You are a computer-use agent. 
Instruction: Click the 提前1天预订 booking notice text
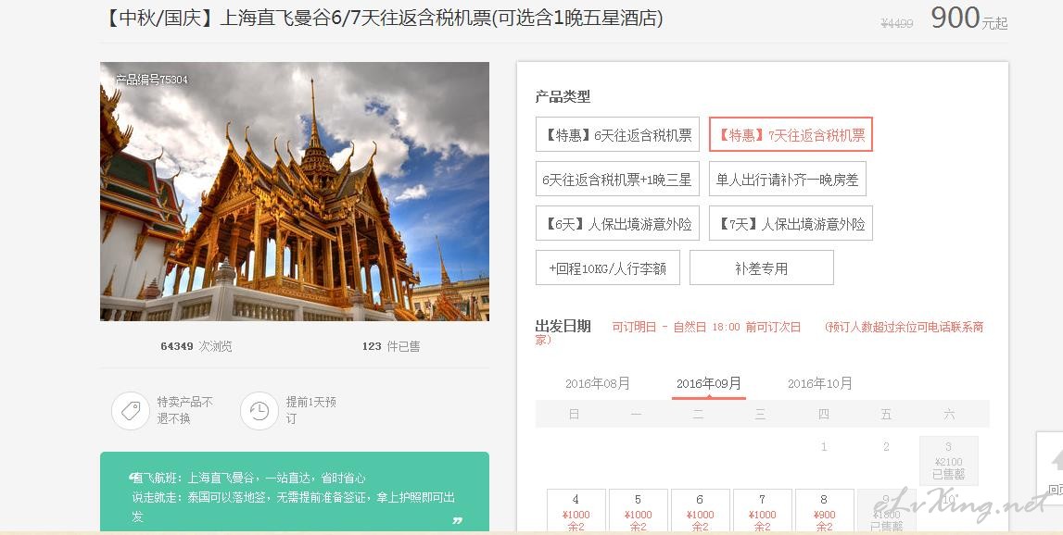click(x=310, y=410)
